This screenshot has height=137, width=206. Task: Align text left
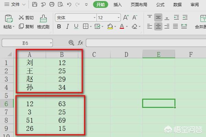pos(150,26)
